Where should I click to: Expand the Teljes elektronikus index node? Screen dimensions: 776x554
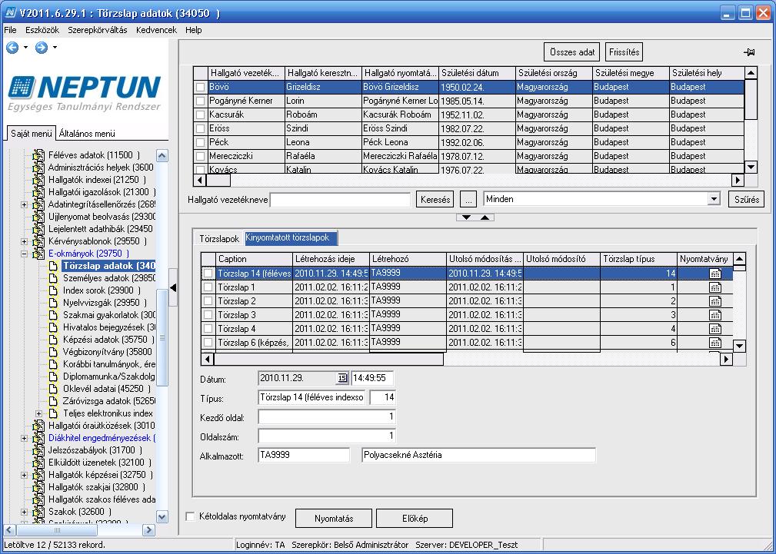(38, 413)
